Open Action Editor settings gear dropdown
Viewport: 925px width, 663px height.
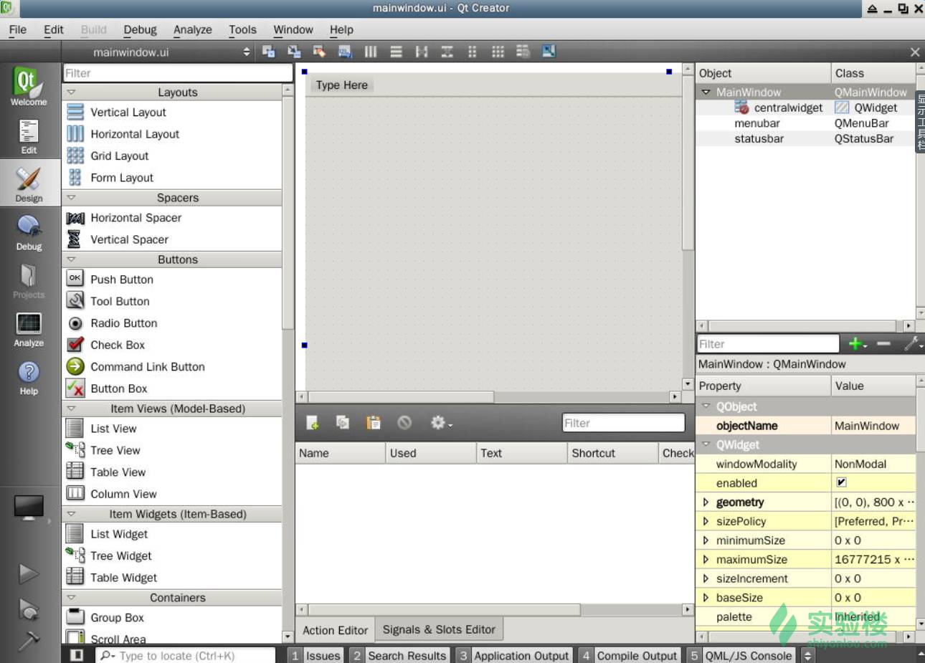tap(441, 423)
